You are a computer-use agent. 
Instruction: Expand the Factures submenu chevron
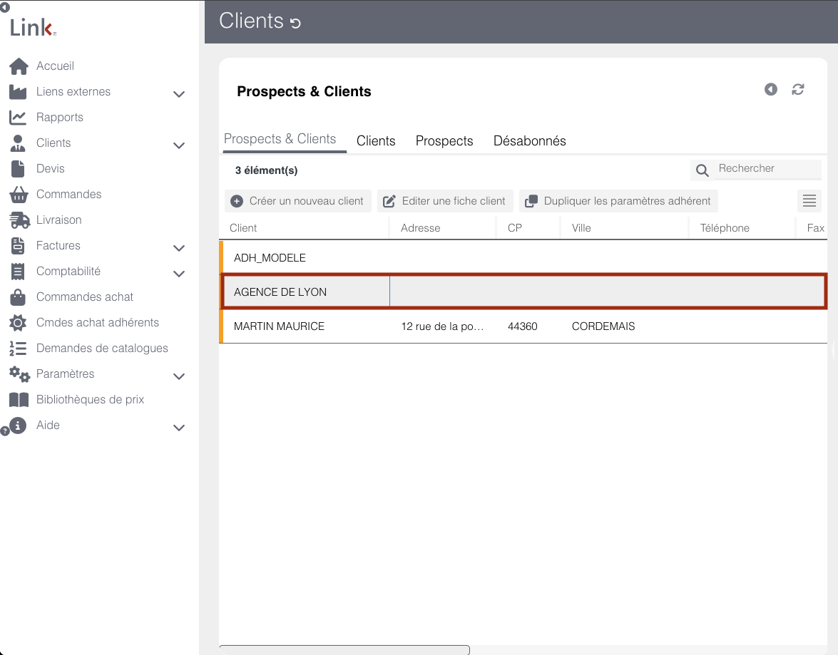[x=179, y=248]
